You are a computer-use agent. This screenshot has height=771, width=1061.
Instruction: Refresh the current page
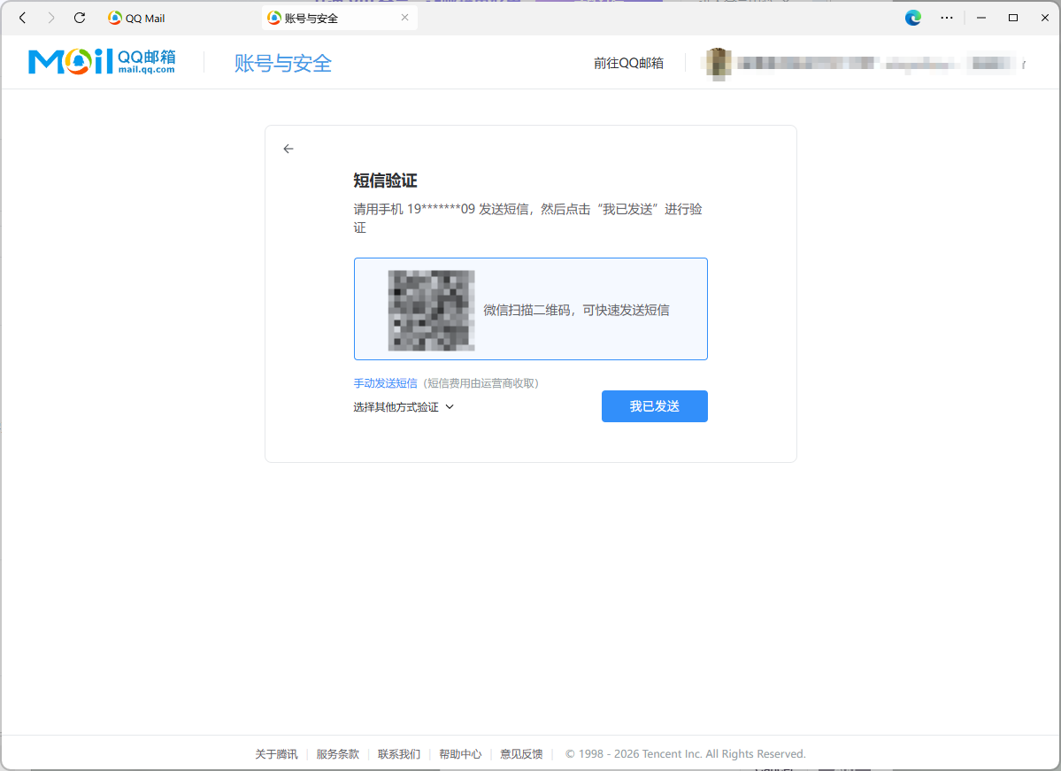(79, 18)
